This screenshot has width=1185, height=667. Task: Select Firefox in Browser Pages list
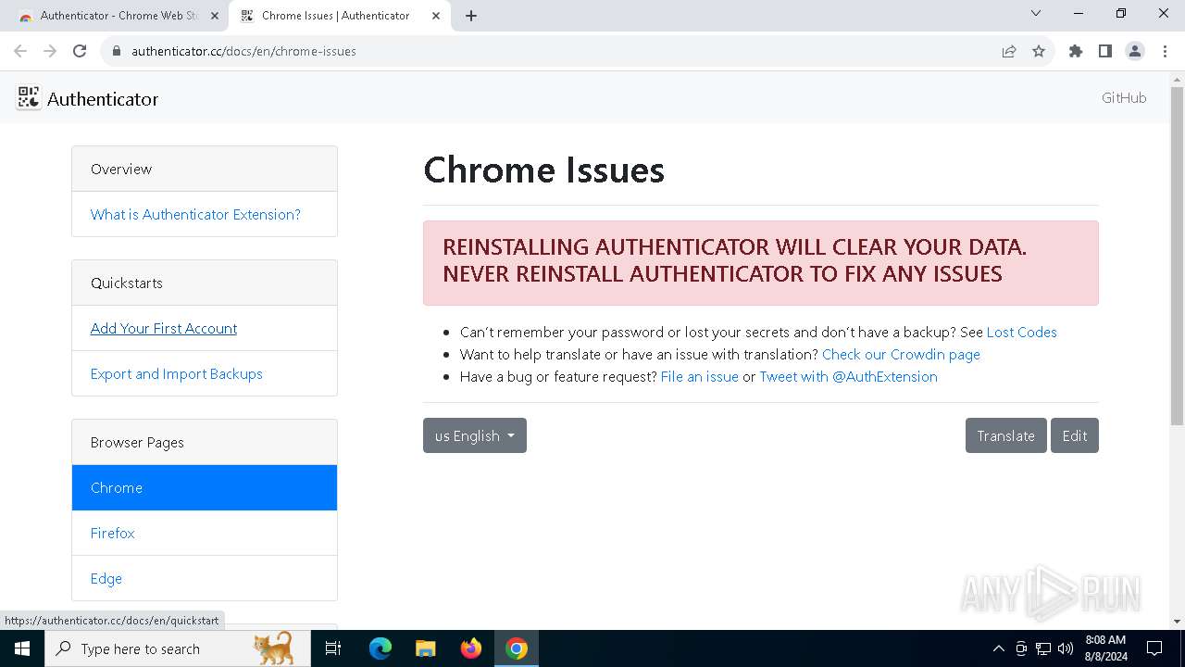pos(205,533)
